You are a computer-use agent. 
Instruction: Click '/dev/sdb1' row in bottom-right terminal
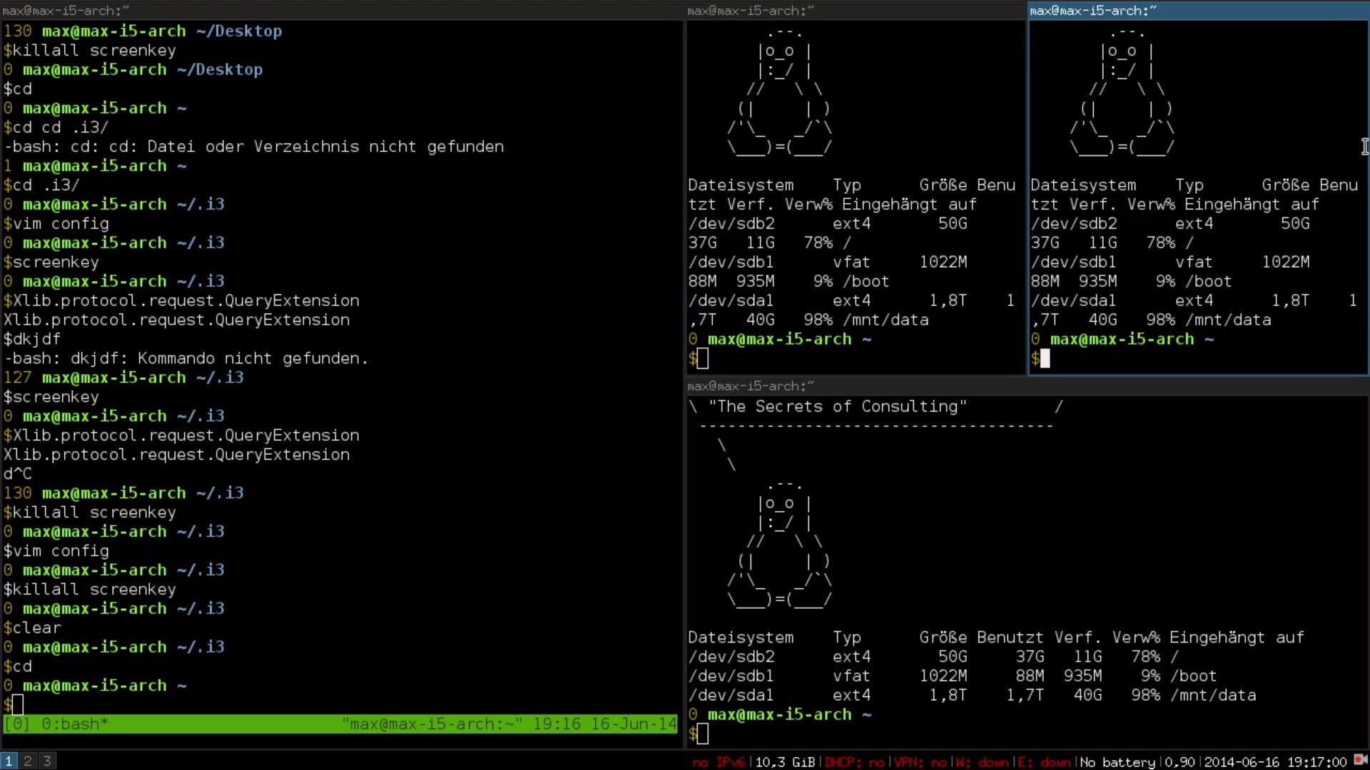click(953, 676)
